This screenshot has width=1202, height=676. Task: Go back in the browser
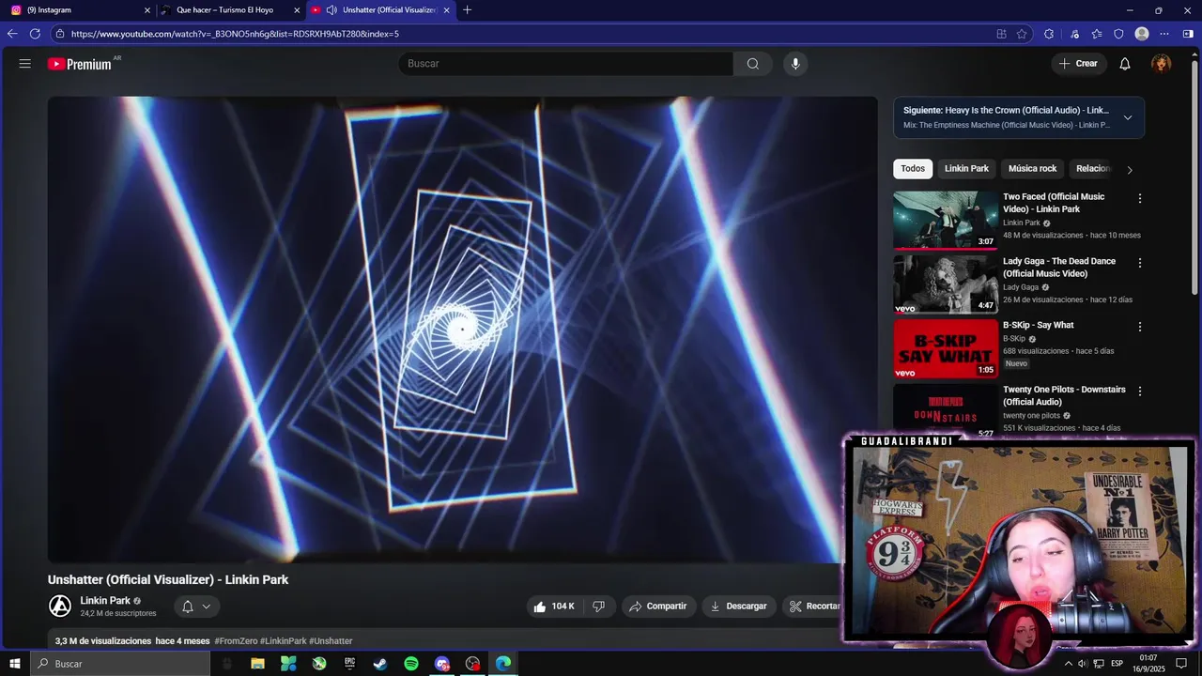pos(12,34)
